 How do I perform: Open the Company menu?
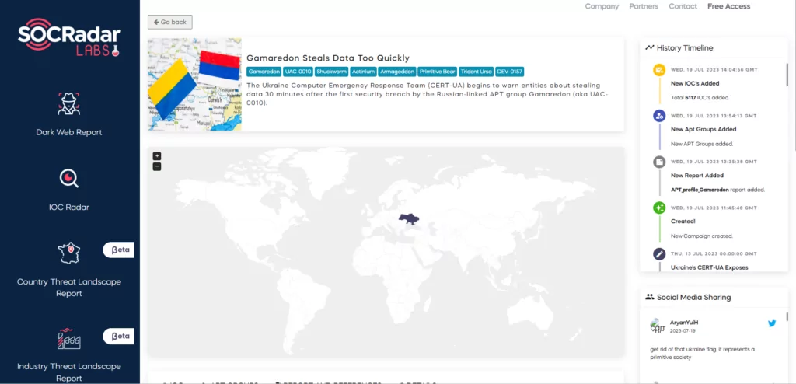(x=602, y=6)
